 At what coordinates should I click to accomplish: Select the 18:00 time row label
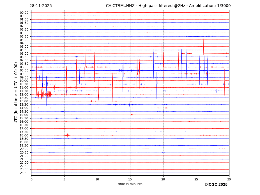[x=24, y=135]
